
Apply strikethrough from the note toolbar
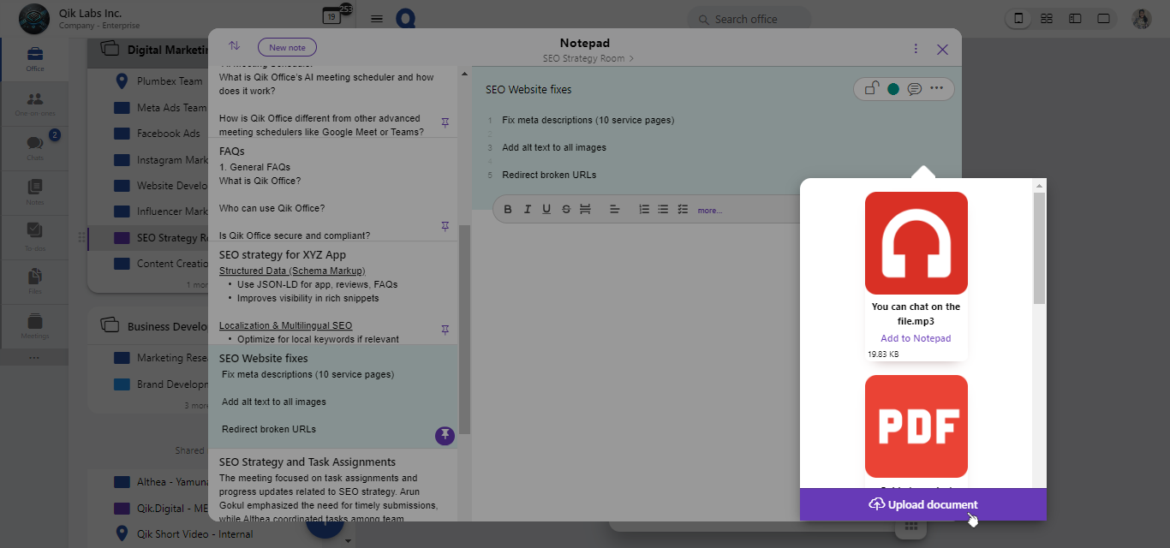point(566,210)
